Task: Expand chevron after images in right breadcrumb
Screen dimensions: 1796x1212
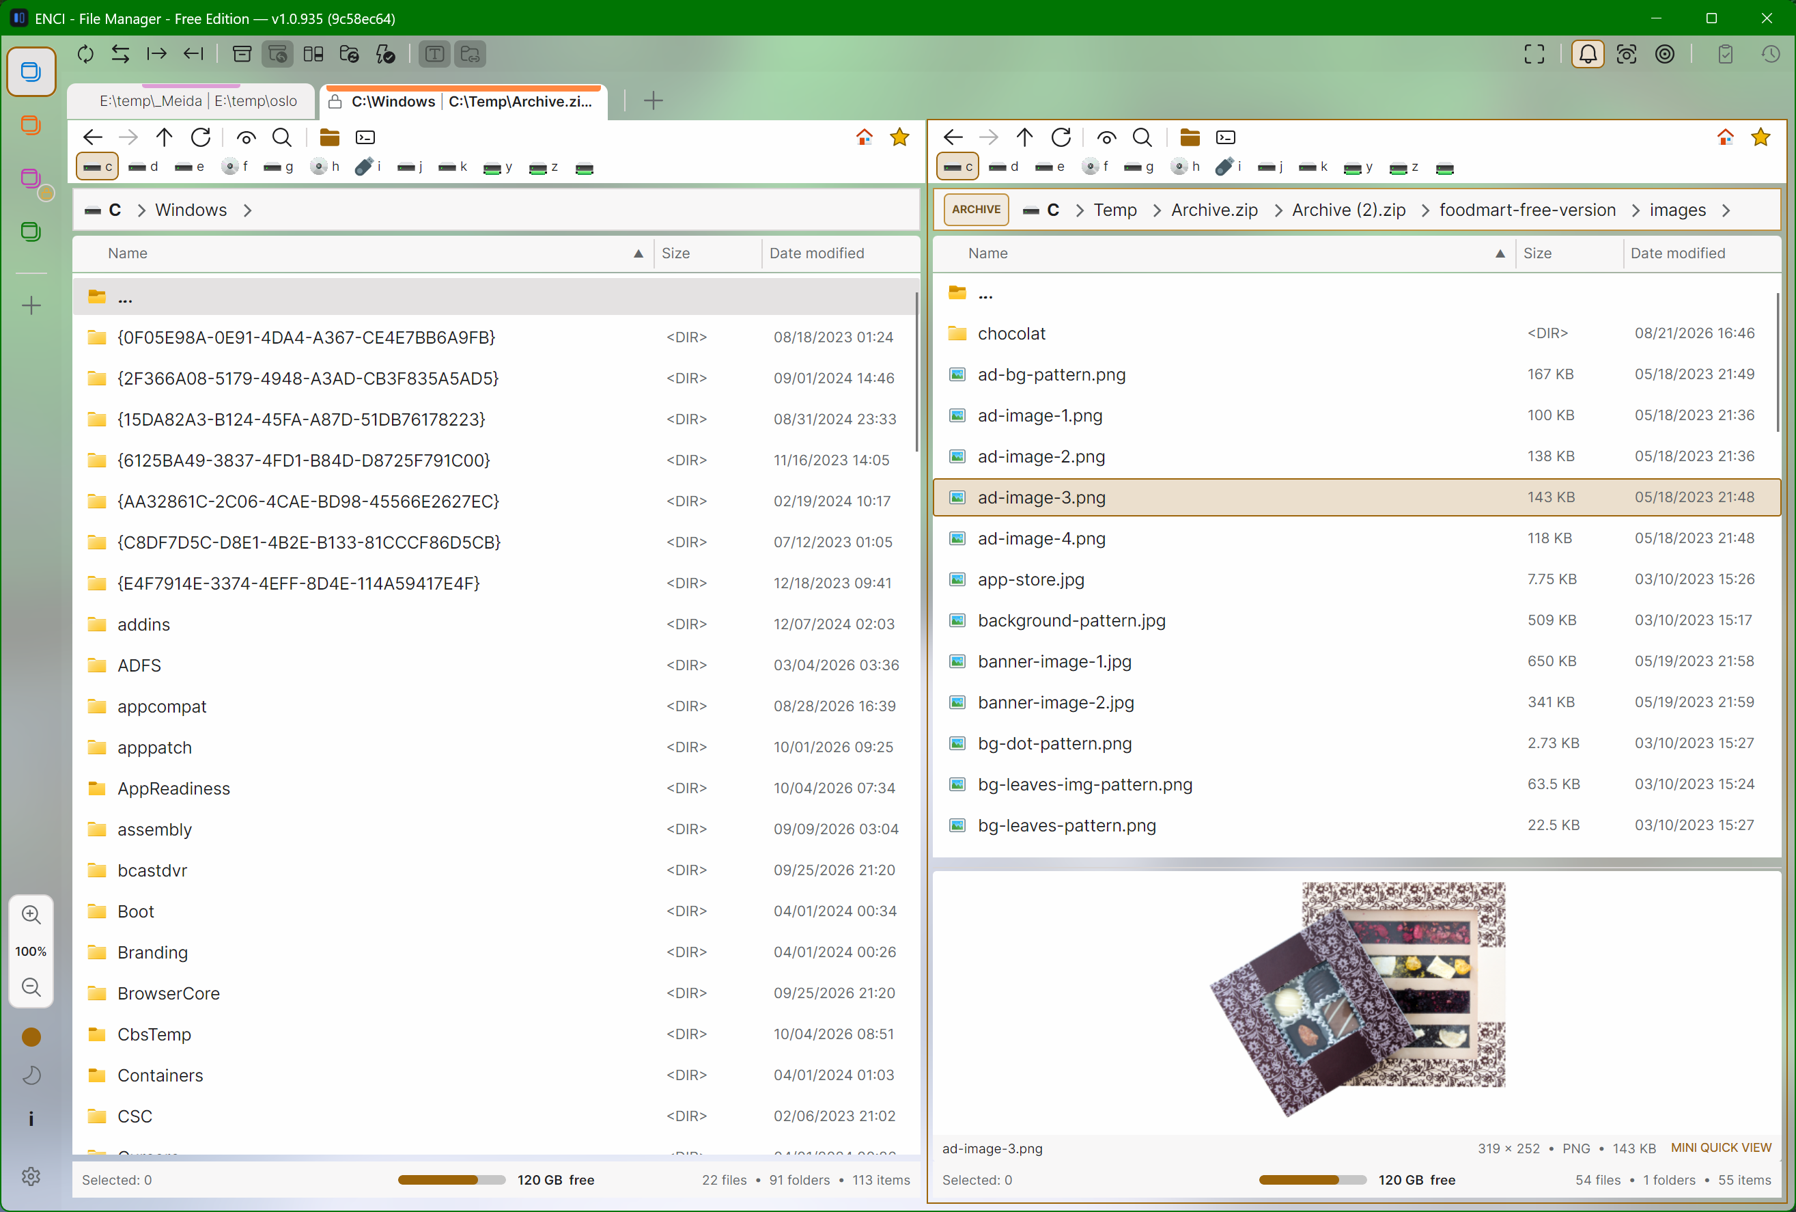Action: click(x=1726, y=210)
